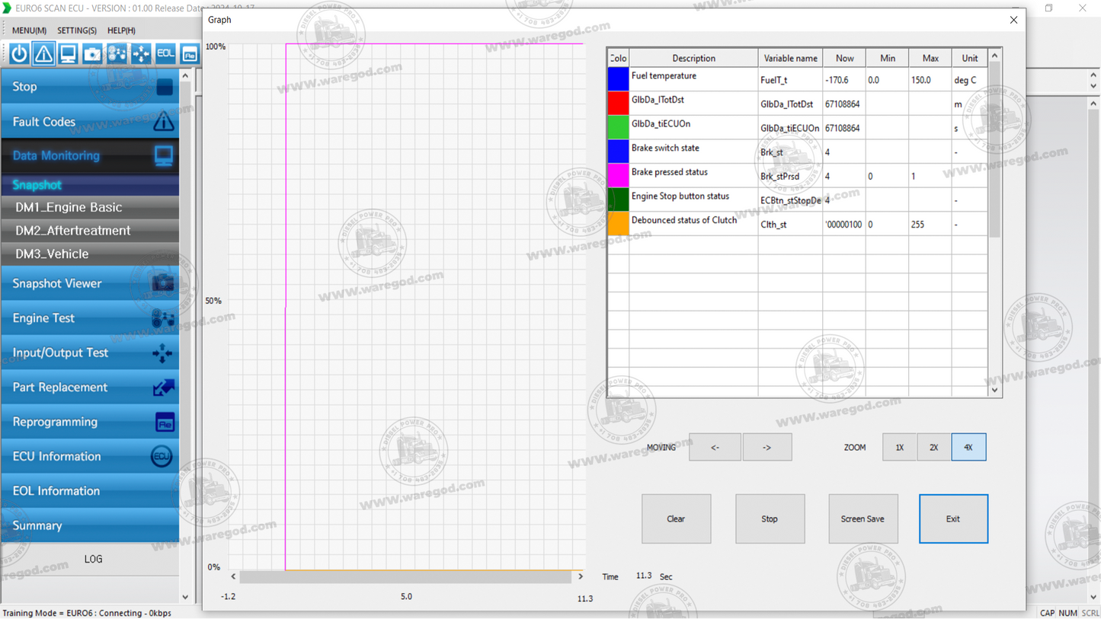The width and height of the screenshot is (1101, 619).
Task: Click the power connect toolbar icon
Action: tap(19, 53)
